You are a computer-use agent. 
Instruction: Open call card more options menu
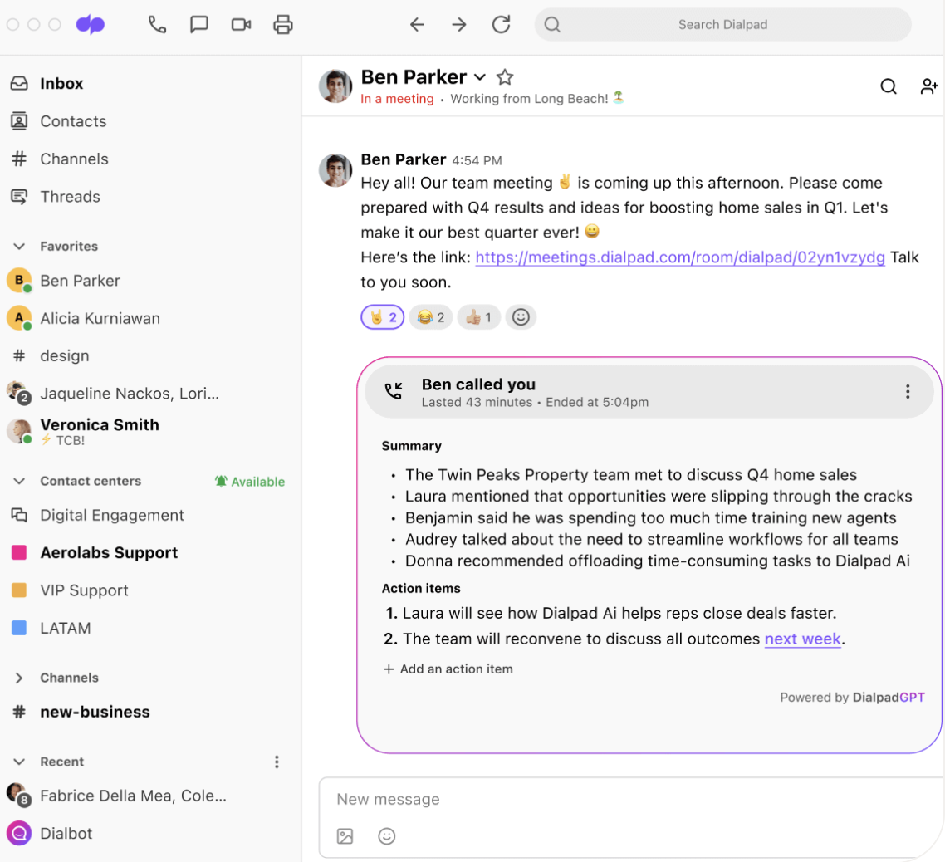(x=908, y=392)
